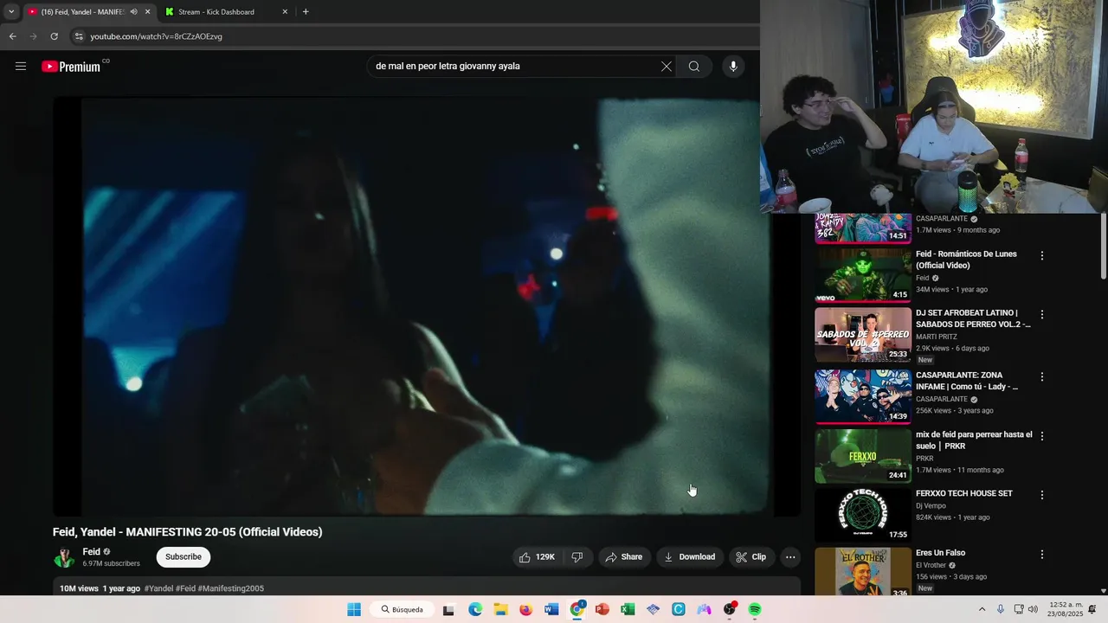1108x623 pixels.
Task: Click the page scrollbar thumb
Action: click(1103, 247)
